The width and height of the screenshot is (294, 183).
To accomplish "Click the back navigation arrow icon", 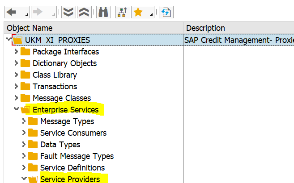I will (11, 12).
